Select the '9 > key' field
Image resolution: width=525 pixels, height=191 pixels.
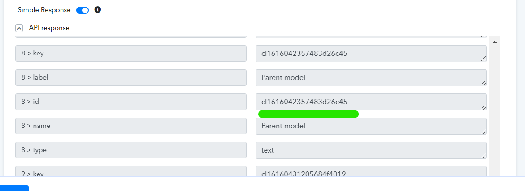tap(131, 171)
